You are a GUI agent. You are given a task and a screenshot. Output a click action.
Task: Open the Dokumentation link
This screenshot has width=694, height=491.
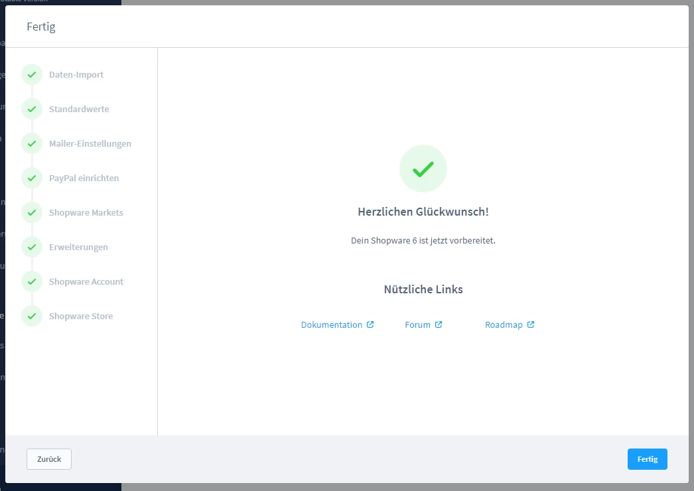point(332,324)
